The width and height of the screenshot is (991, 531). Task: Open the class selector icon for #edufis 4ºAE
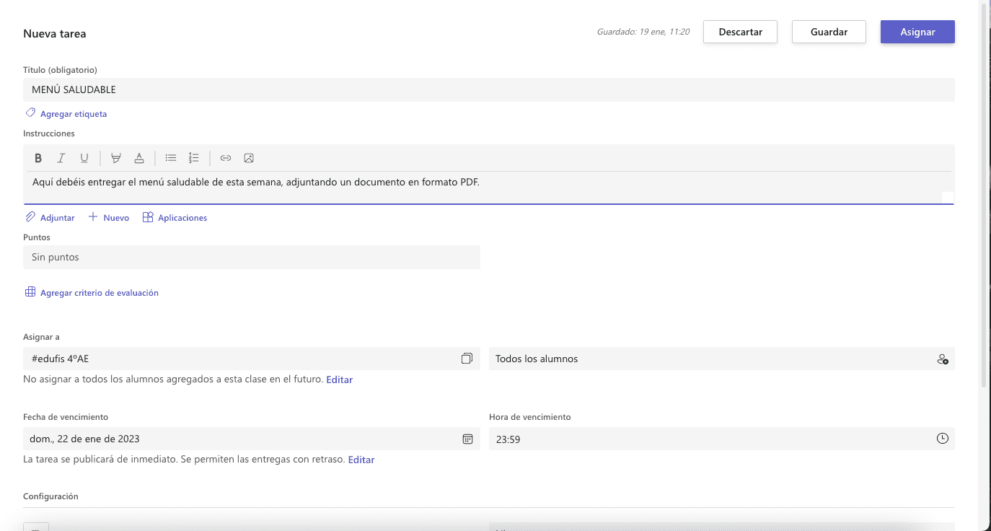pos(467,359)
